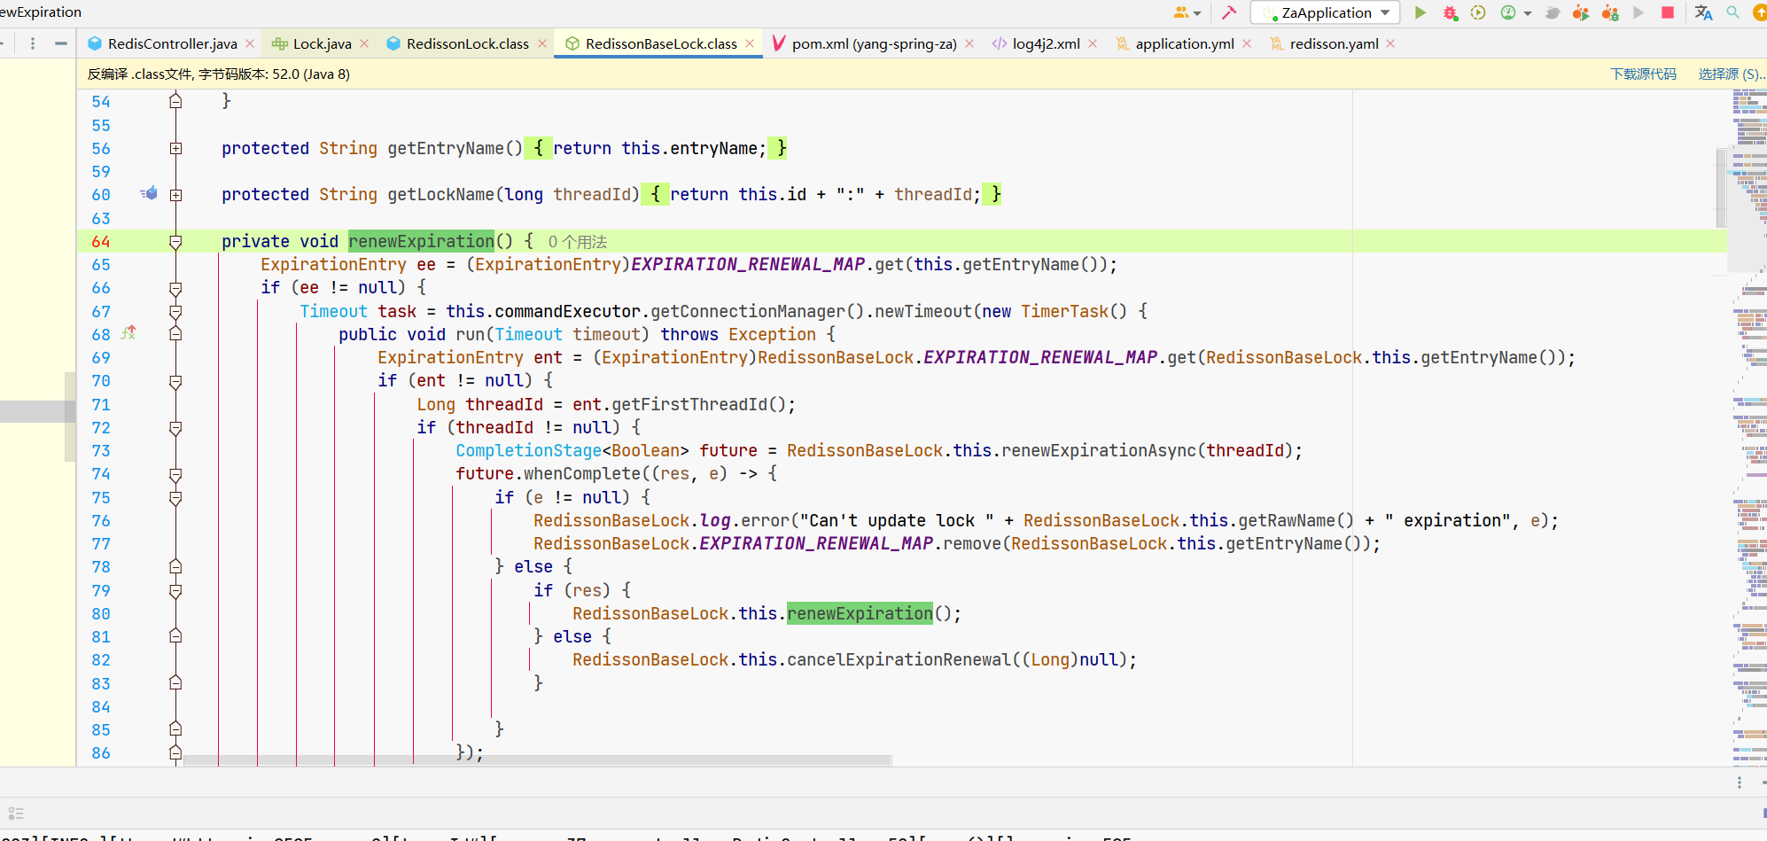The width and height of the screenshot is (1767, 841).
Task: Open the vertical dots options menu
Action: coord(33,43)
